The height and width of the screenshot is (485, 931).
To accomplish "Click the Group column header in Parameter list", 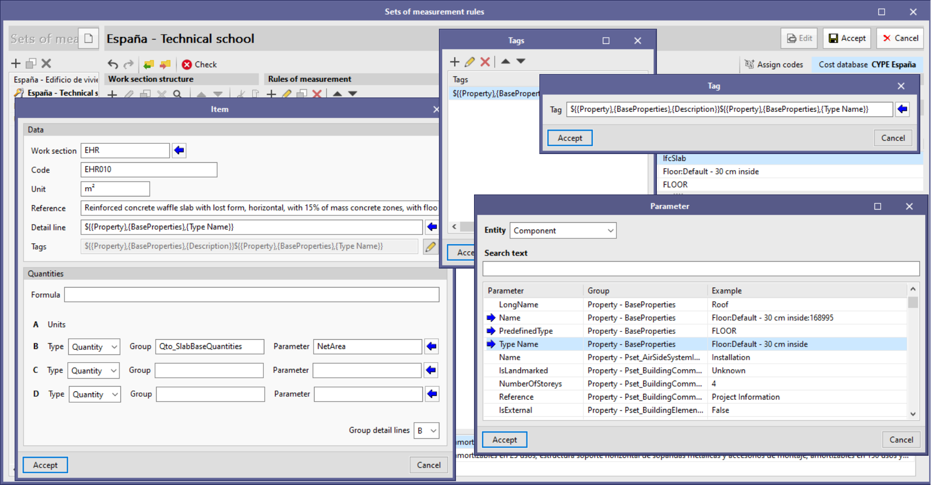I will 645,291.
